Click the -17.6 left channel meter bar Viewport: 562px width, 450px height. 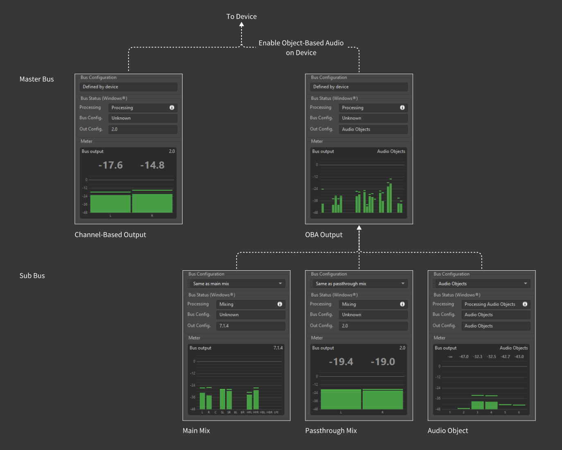click(111, 204)
